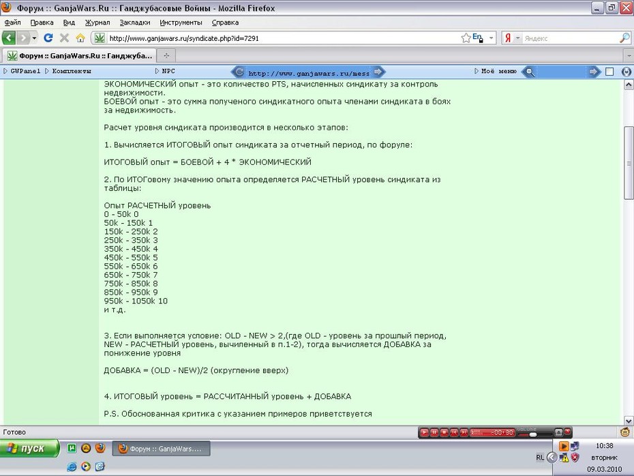This screenshot has height=476, width=634.
Task: Click Previous track on the status bar player
Action: pos(454,432)
